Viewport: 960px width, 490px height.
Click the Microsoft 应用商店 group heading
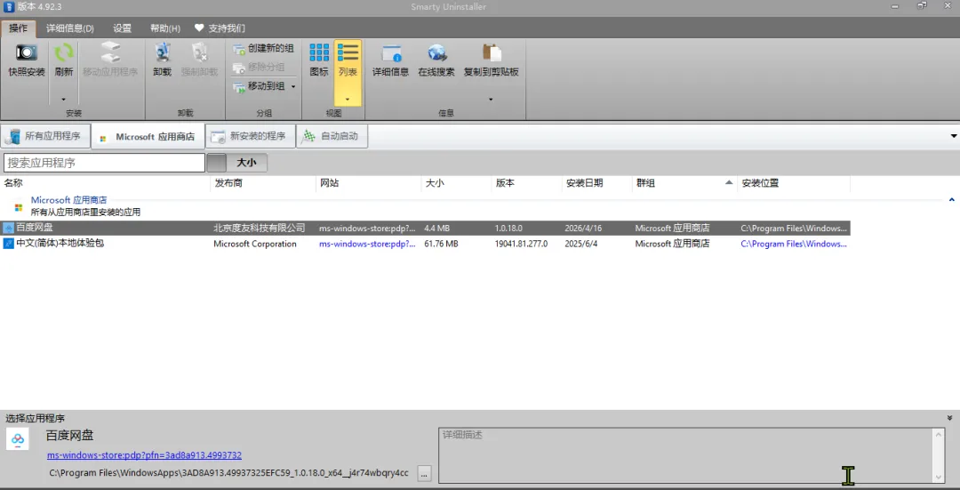coord(68,200)
